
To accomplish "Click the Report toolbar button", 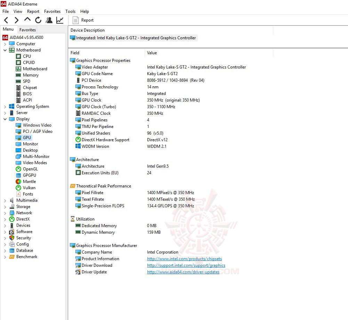I will [x=83, y=20].
